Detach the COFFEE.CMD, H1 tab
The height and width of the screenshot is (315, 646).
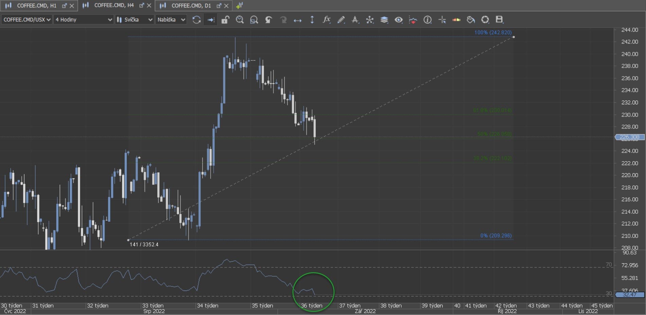tap(64, 5)
